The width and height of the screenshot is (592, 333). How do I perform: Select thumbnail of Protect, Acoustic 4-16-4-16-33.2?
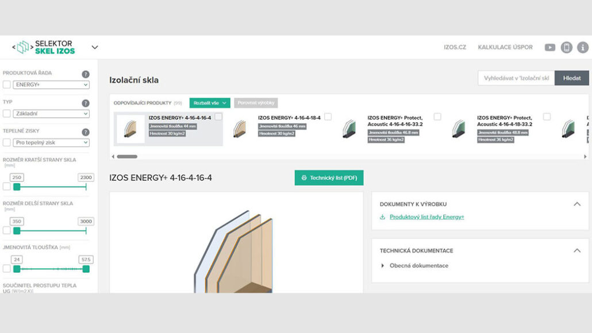click(349, 129)
